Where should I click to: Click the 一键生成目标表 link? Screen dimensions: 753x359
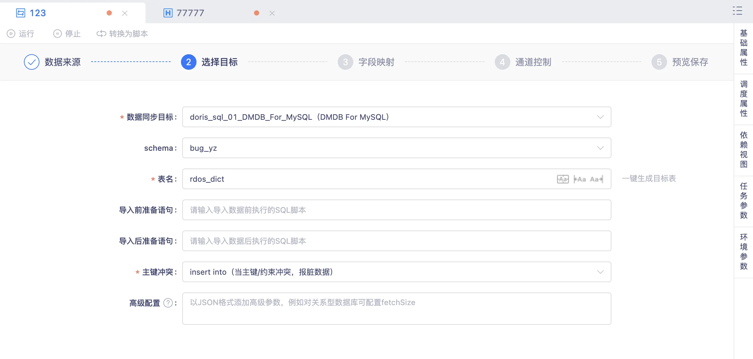(649, 179)
